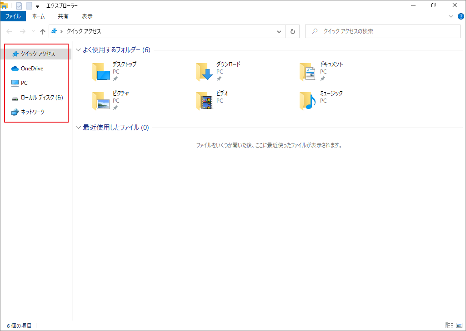Refresh the current folder view
Screen dimensions: 466x331
coord(292,31)
